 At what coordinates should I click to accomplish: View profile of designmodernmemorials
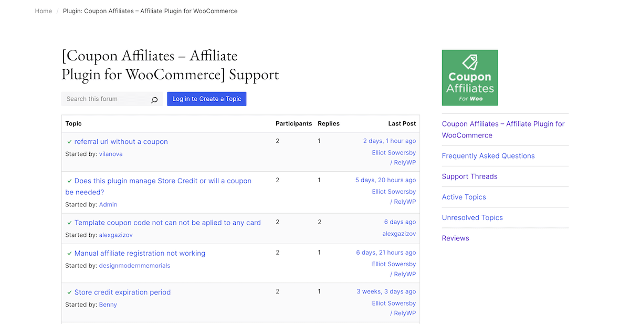pos(134,265)
